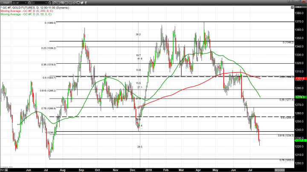Click the date box at time axis right end

tap(280, 170)
